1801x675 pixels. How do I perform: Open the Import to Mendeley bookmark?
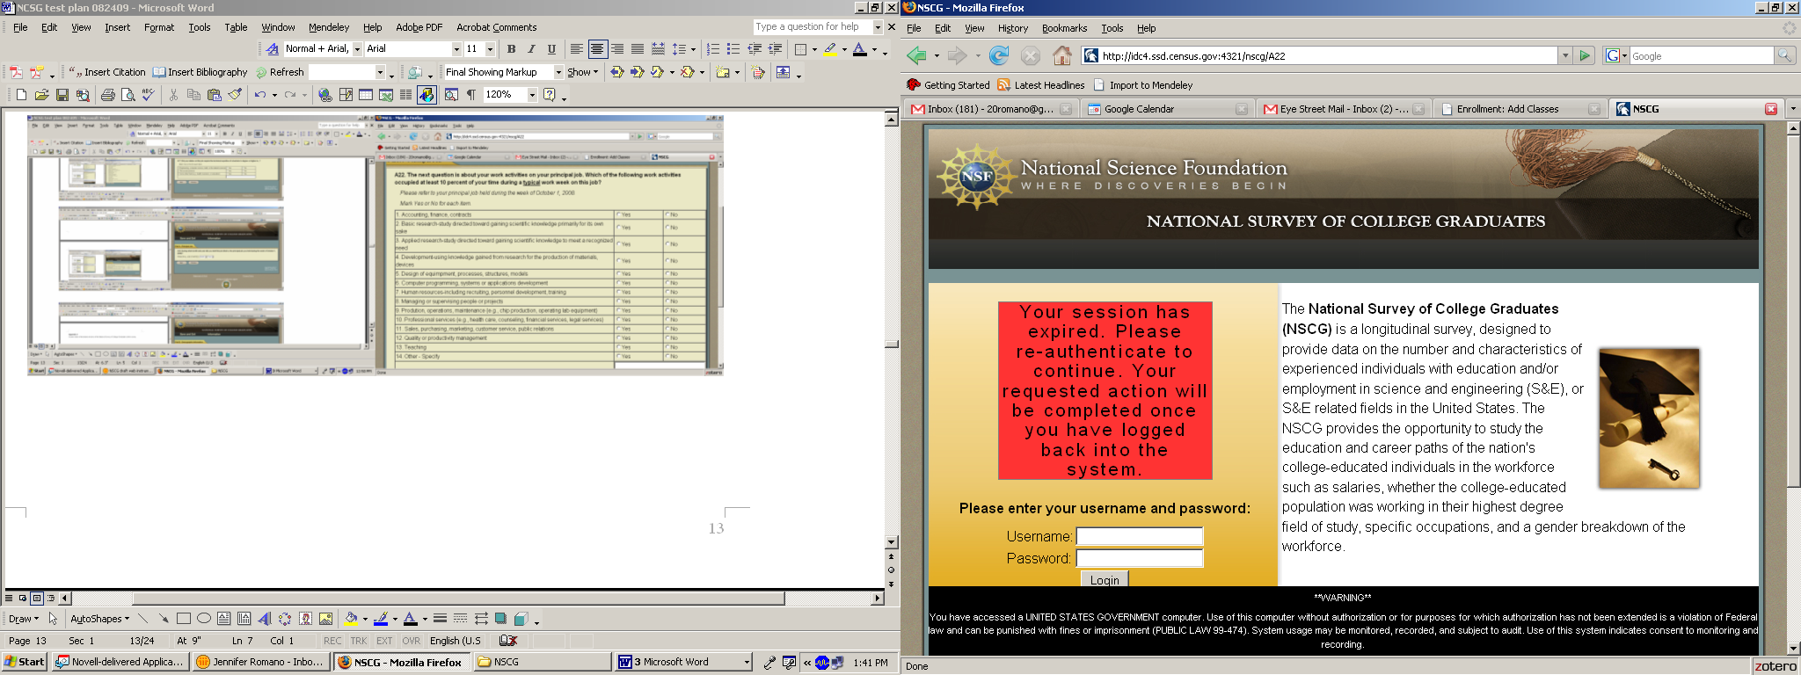click(x=1143, y=85)
